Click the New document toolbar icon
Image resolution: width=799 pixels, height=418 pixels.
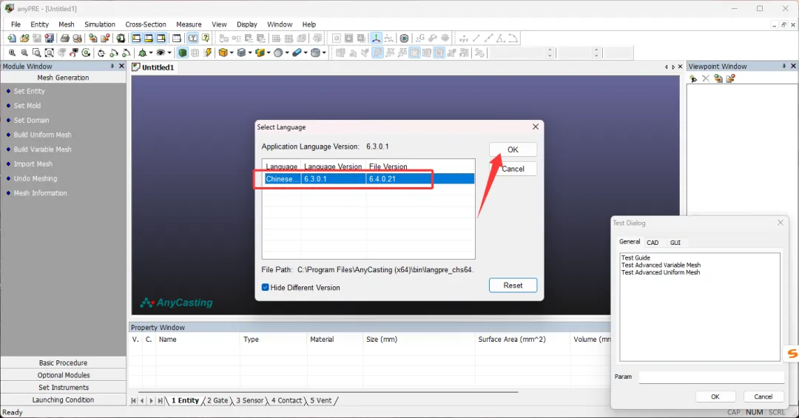point(12,38)
